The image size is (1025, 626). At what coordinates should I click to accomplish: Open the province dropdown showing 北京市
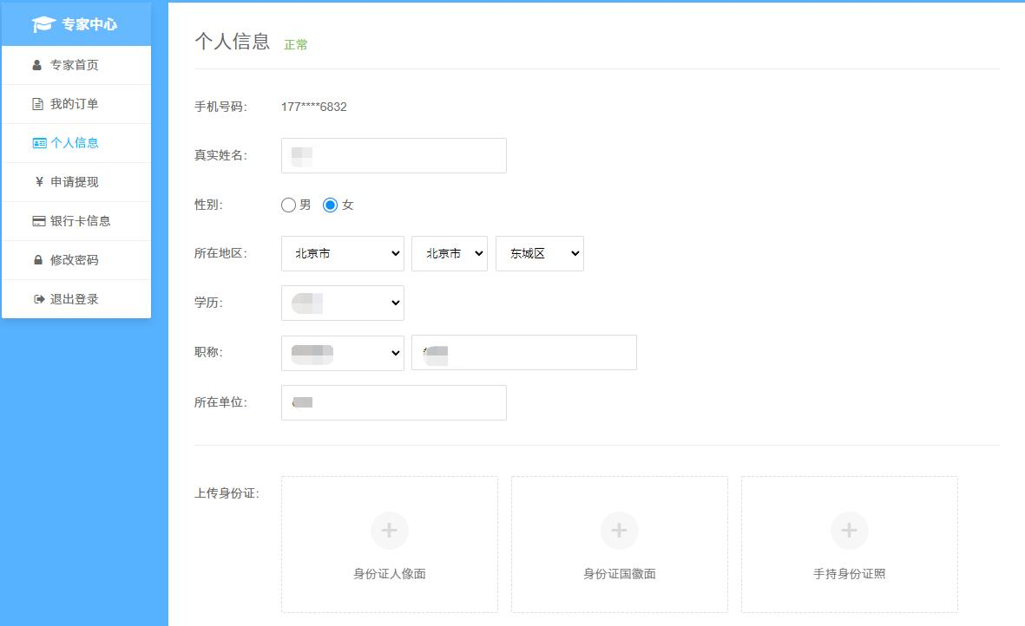343,253
